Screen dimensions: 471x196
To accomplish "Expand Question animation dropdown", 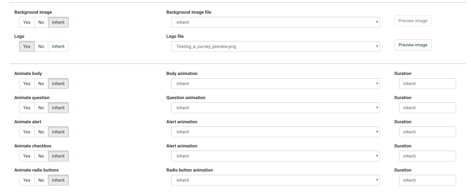I will click(x=275, y=108).
